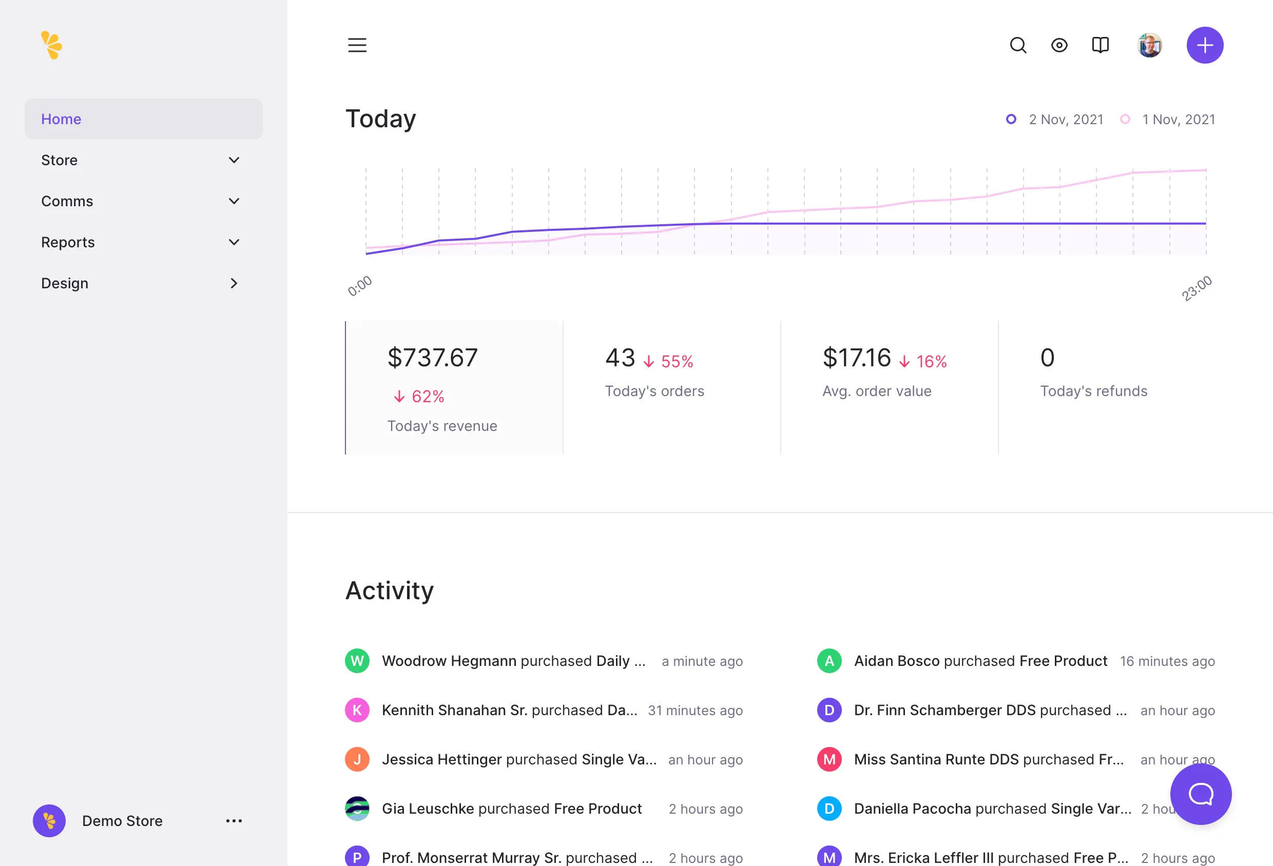Expand the Reports dropdown arrow
This screenshot has width=1273, height=866.
point(234,242)
